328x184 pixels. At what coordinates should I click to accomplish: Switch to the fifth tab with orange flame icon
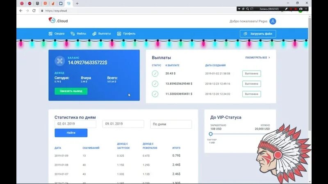point(53,3)
